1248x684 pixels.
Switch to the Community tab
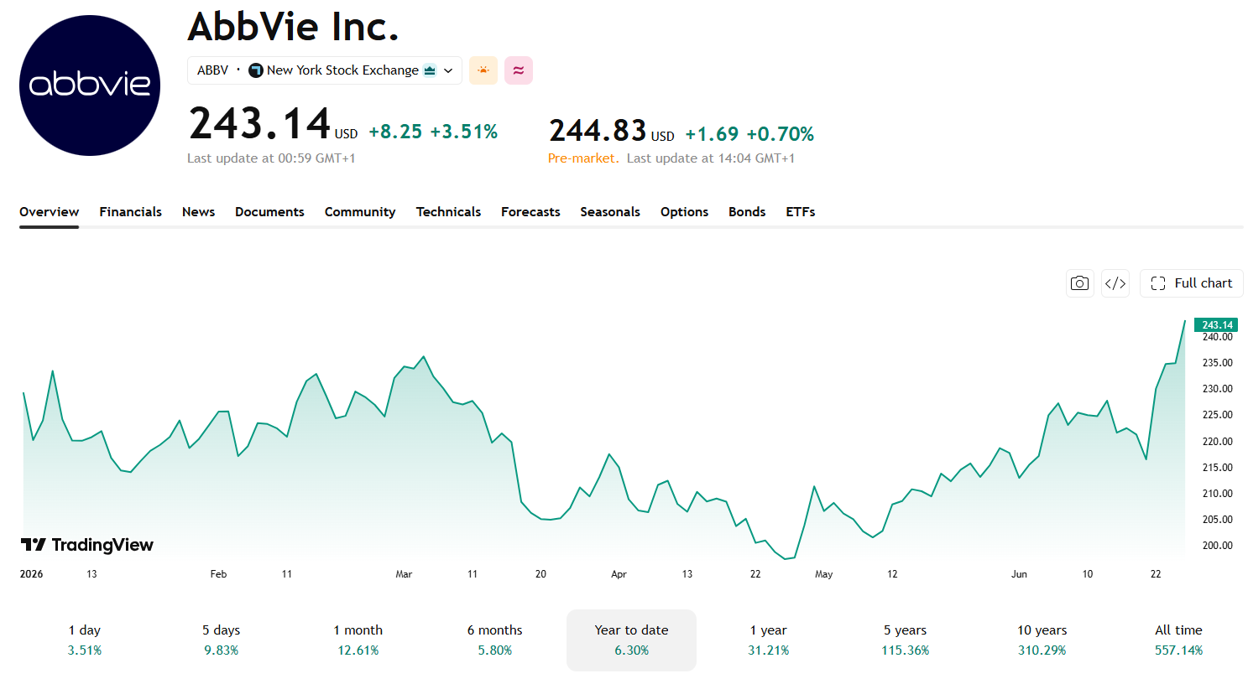click(360, 212)
